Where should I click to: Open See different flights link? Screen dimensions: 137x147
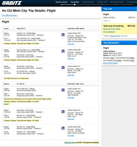pos(9,15)
